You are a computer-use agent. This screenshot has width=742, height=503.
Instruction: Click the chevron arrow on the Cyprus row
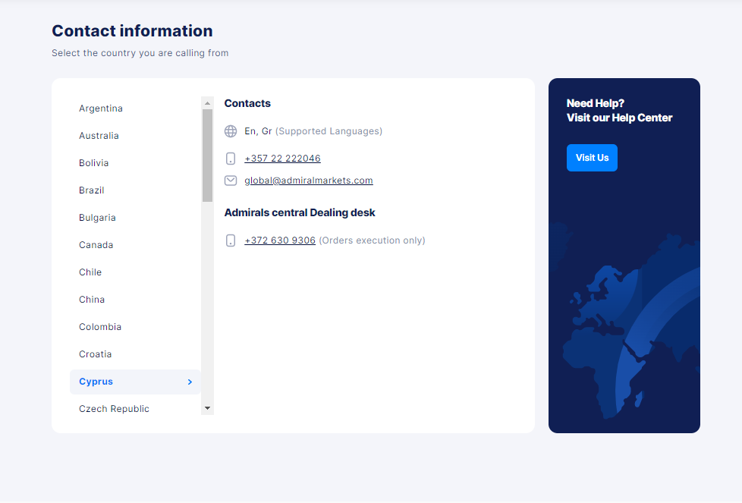[x=190, y=382]
